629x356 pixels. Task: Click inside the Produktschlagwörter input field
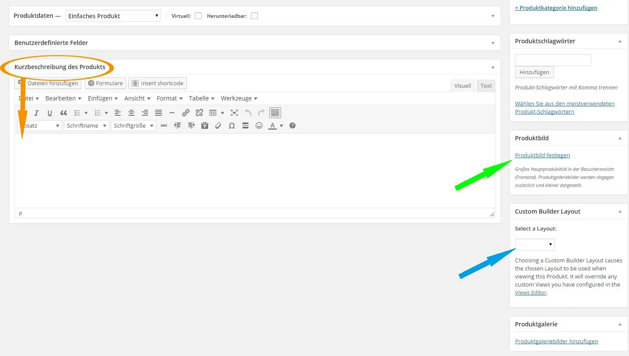tap(553, 60)
